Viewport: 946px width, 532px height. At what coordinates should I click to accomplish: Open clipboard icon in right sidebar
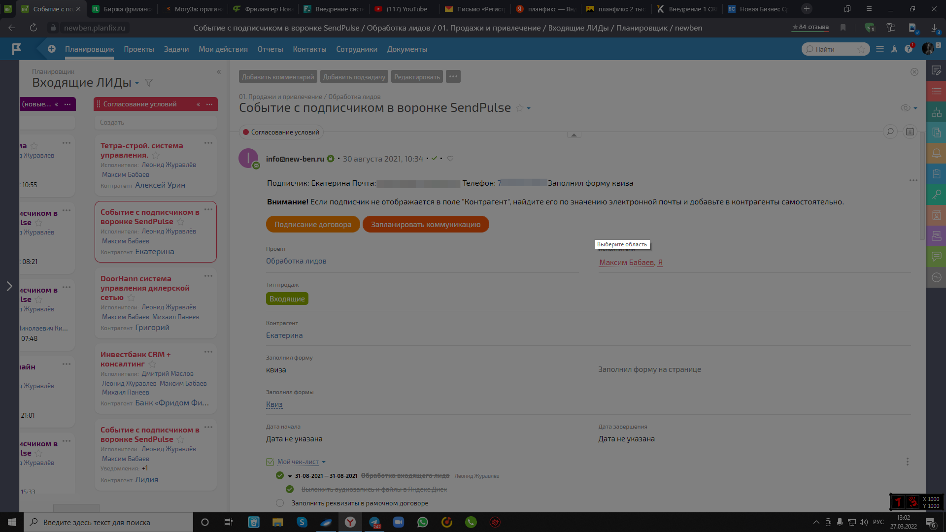tap(936, 174)
